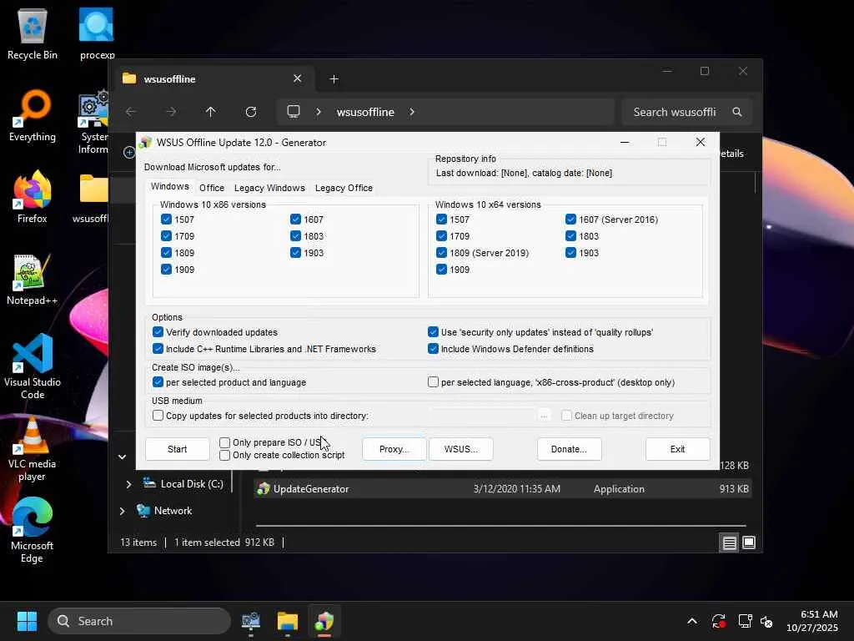Screen dimensions: 854x641
Task: Add new tab in File Explorer
Action: (x=334, y=79)
